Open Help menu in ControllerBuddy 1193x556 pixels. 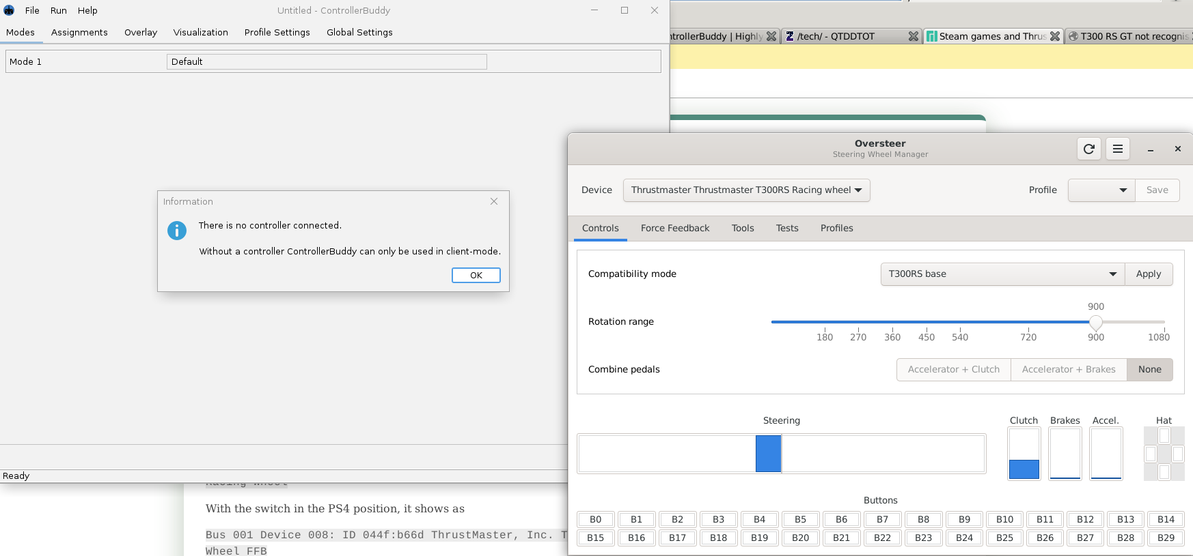[x=87, y=10]
